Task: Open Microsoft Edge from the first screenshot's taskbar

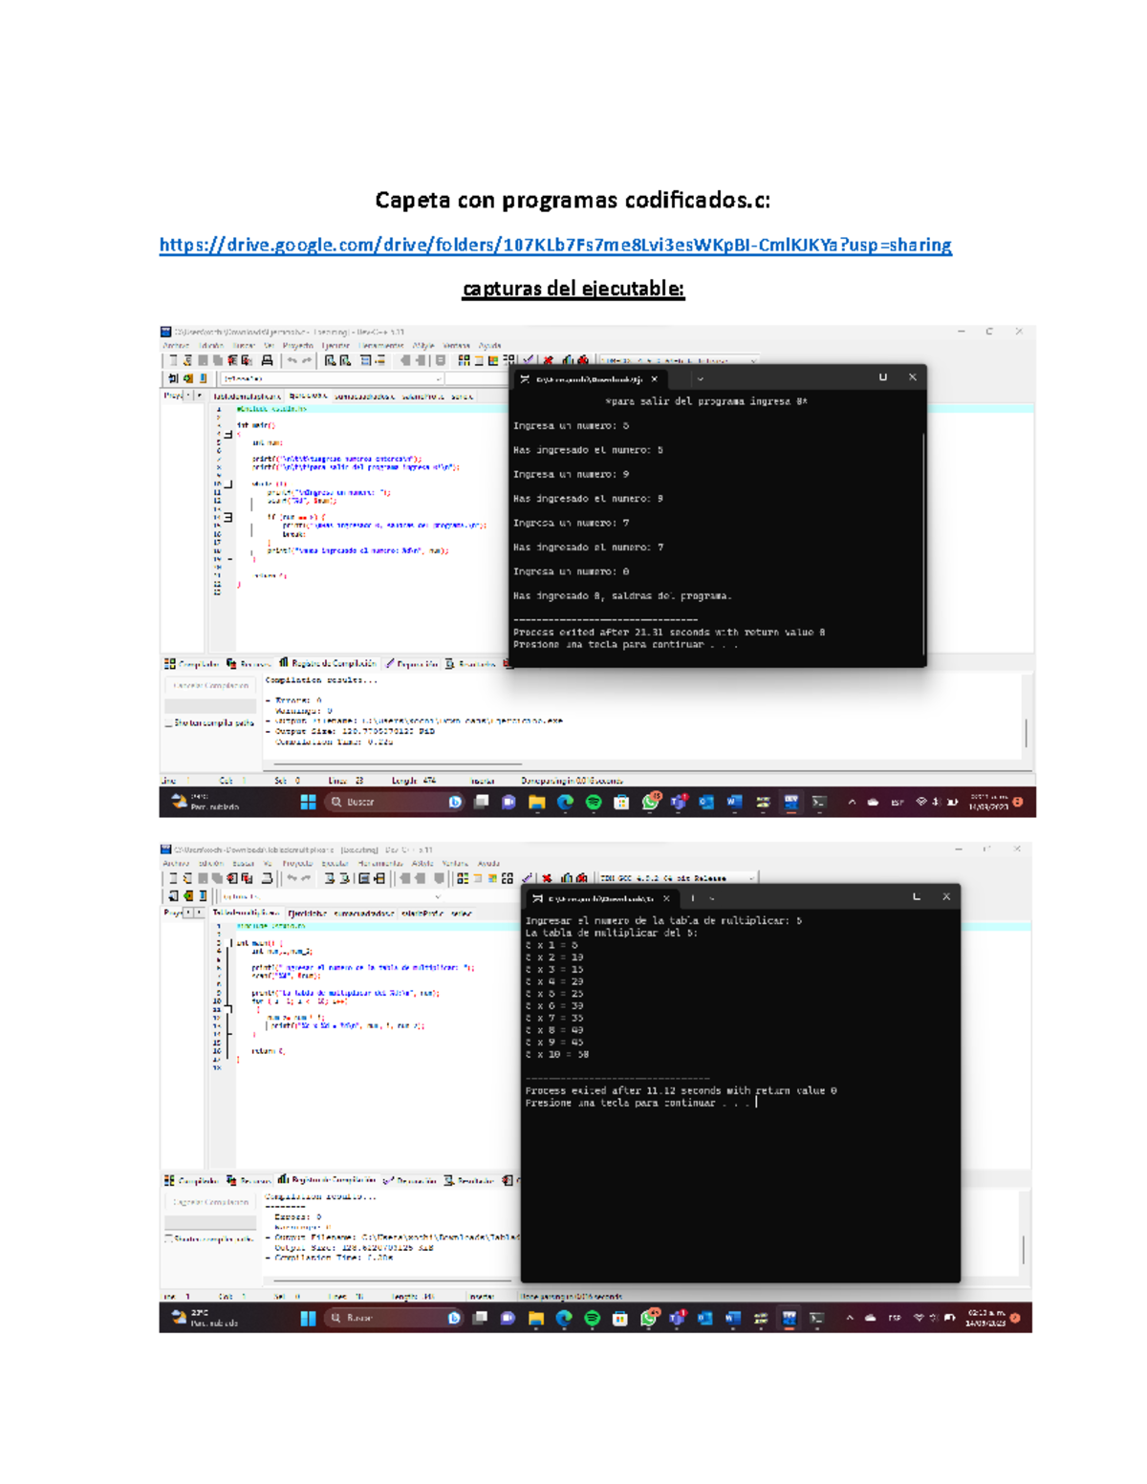Action: (x=565, y=803)
